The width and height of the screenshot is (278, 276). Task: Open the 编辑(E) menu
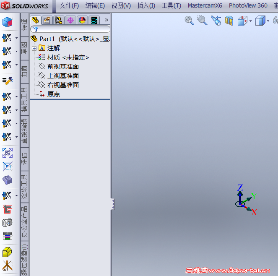[x=95, y=6]
